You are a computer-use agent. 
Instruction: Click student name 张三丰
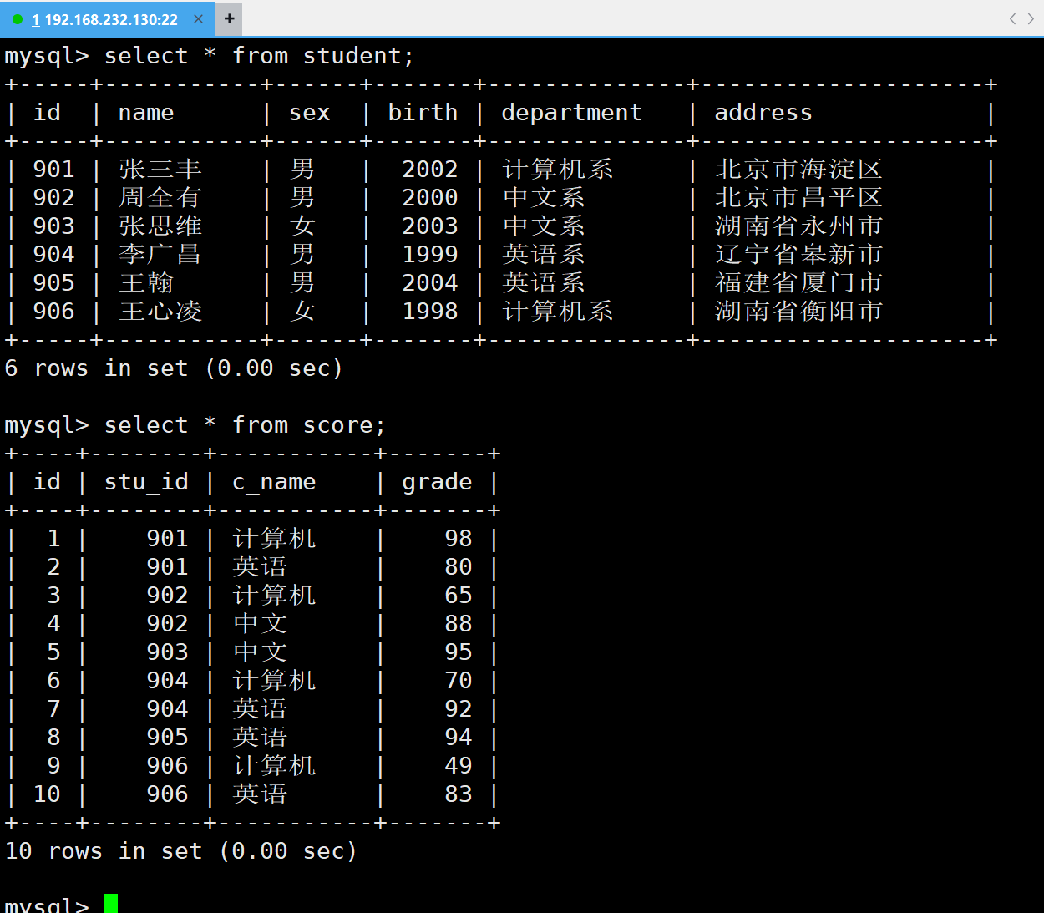click(160, 169)
